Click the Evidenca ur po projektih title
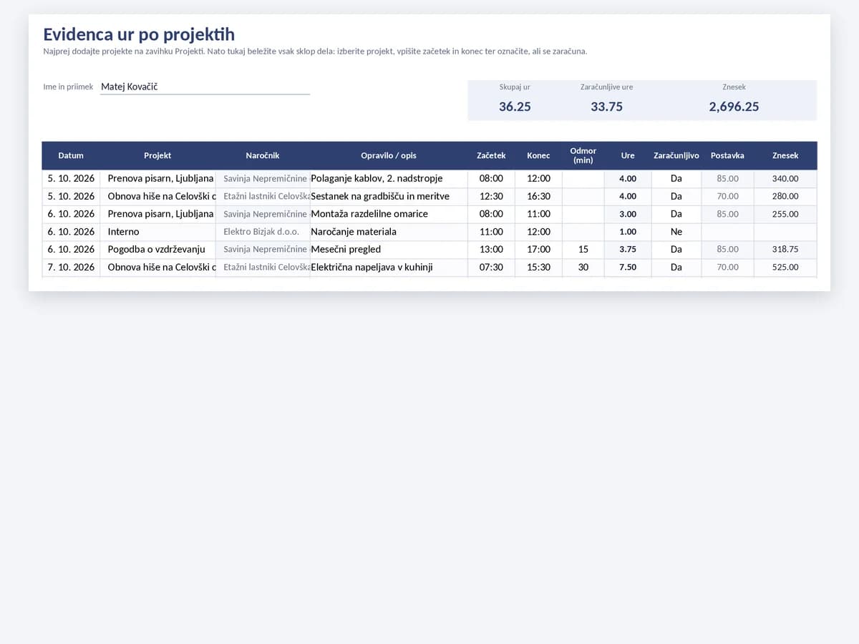Viewport: 859px width, 644px height. pos(139,34)
